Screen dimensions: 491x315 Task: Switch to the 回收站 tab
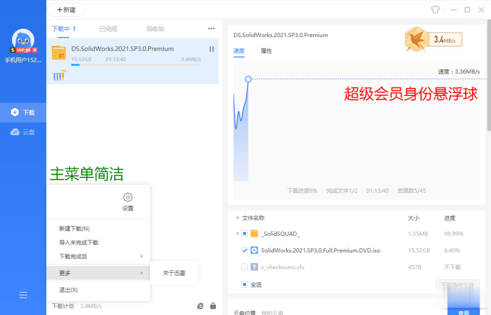155,29
